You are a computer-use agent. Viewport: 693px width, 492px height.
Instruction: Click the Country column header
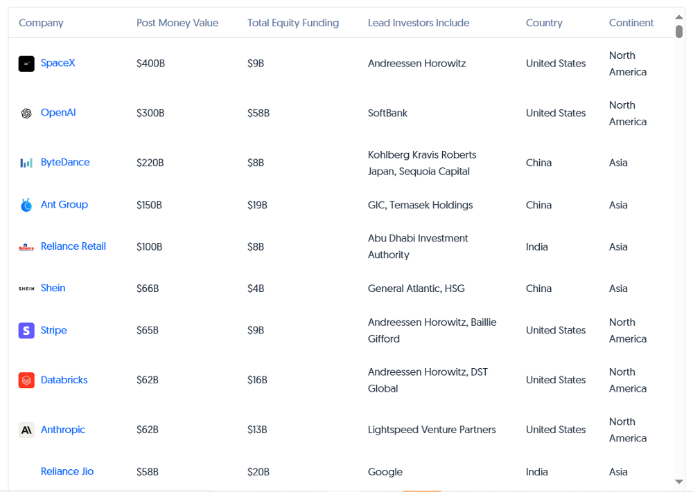pos(544,23)
